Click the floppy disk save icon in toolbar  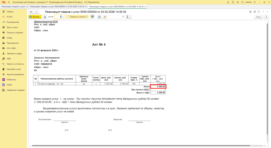click(x=100, y=17)
